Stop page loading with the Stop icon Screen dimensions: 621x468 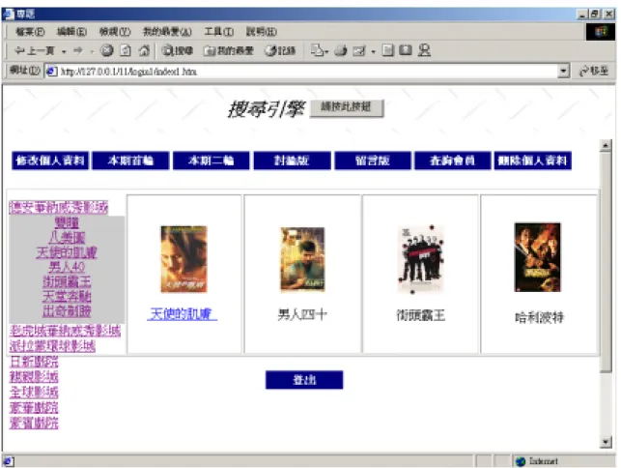[106, 50]
